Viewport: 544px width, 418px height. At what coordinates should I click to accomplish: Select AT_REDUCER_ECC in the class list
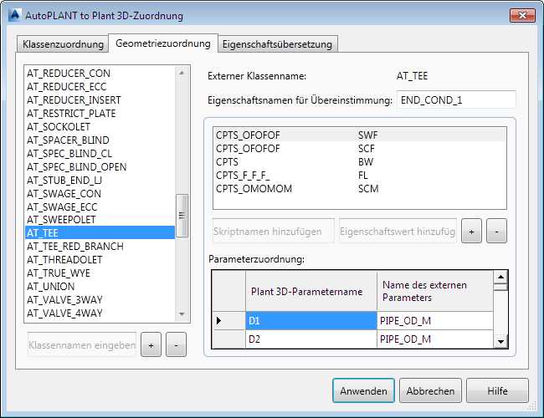click(100, 87)
